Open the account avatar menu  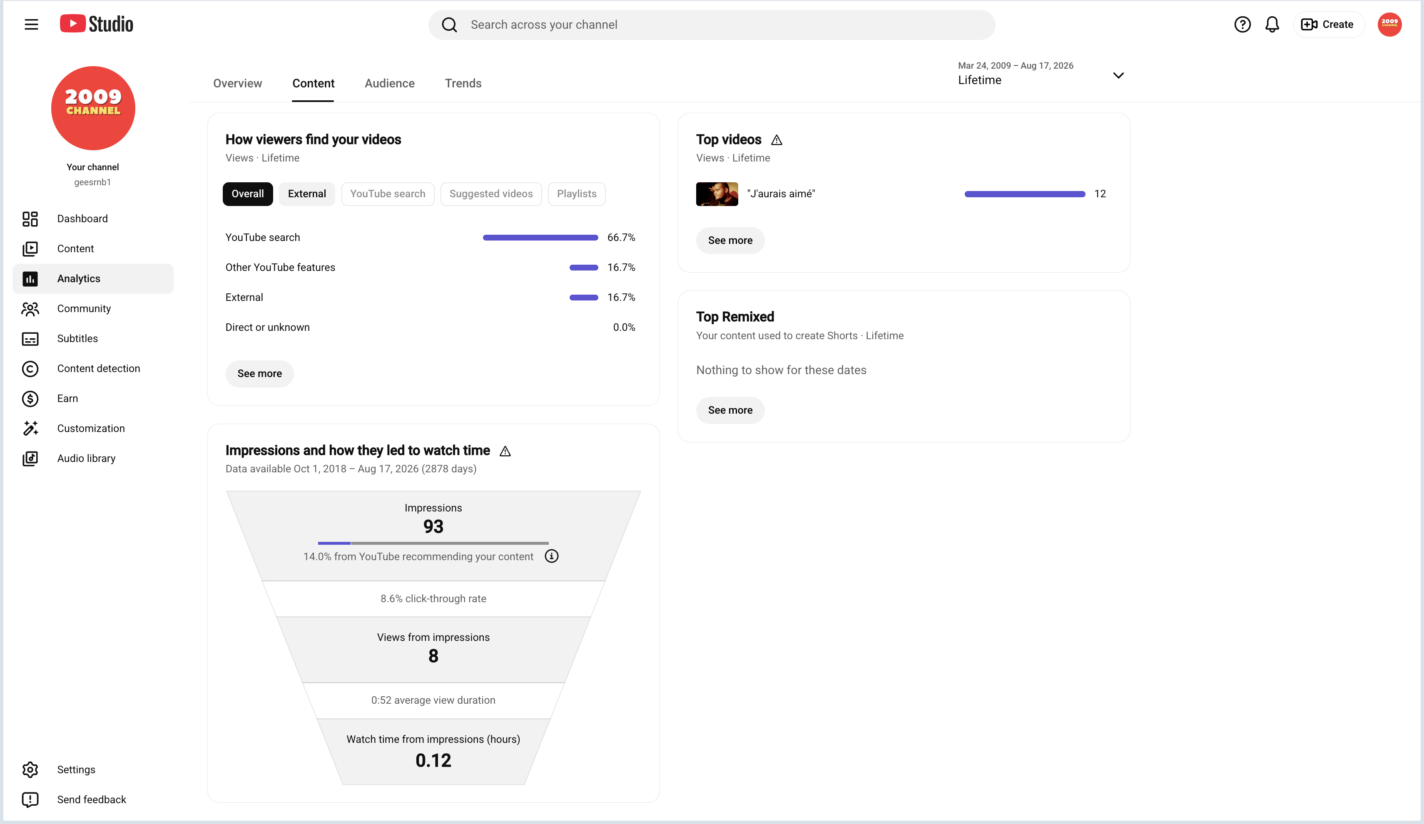[x=1389, y=24]
